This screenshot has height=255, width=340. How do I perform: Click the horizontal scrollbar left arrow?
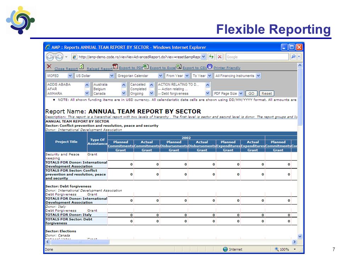click(48, 242)
